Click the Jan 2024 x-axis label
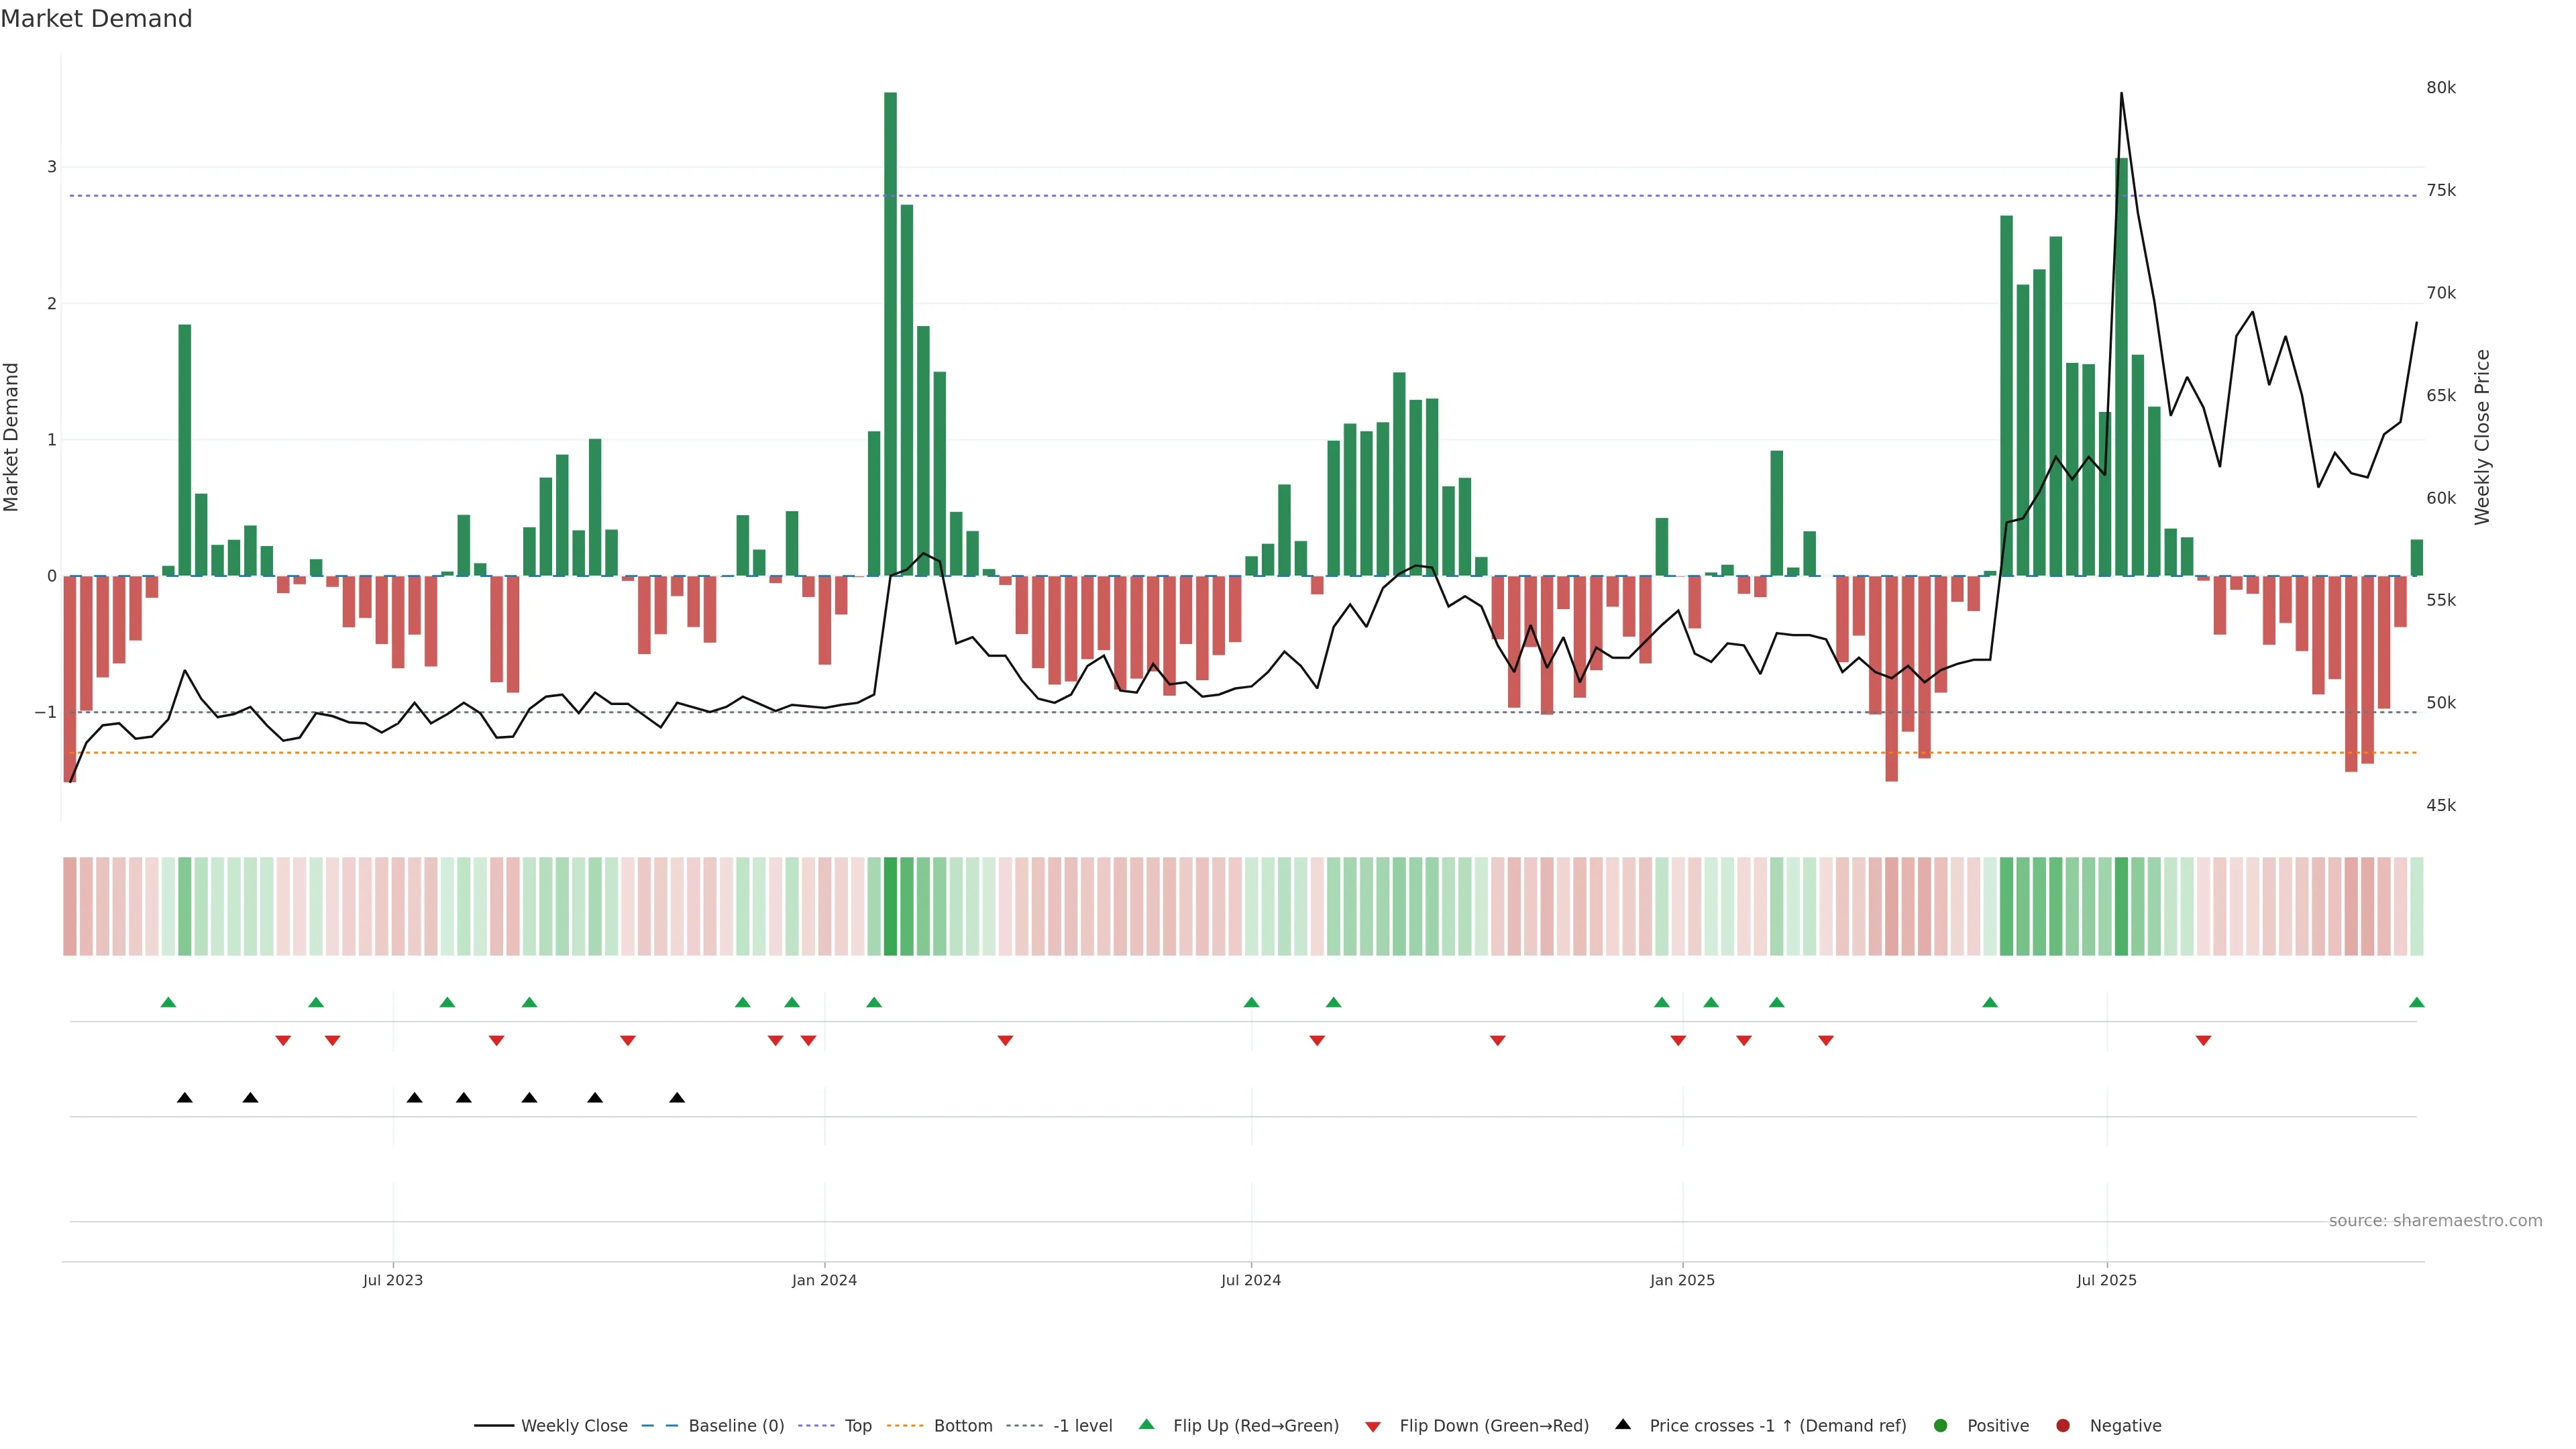Screen dimensions: 2576x1449 tap(824, 1280)
